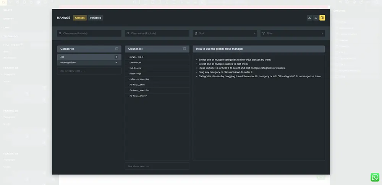Switch to the Variables tab
Image resolution: width=382 pixels, height=185 pixels.
click(x=95, y=18)
